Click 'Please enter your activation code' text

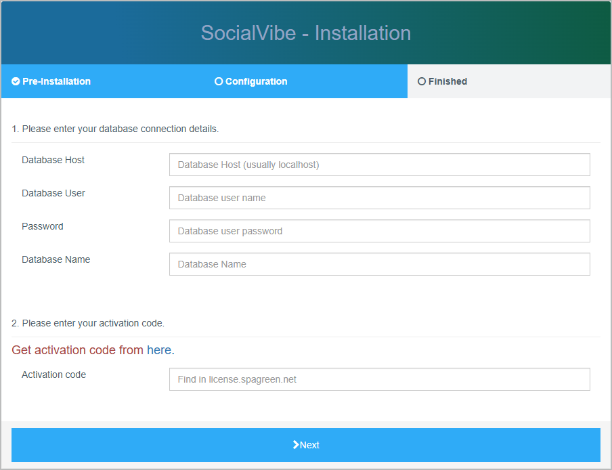point(93,323)
